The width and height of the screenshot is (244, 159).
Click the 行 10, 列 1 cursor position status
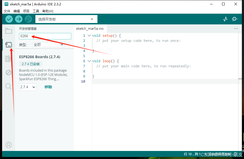[192, 154]
